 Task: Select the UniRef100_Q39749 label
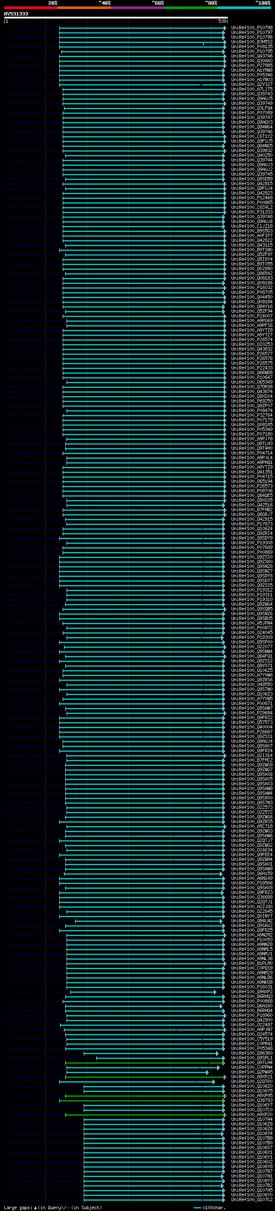pyautogui.click(x=252, y=103)
